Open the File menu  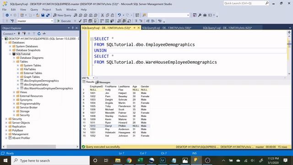pos(4,10)
